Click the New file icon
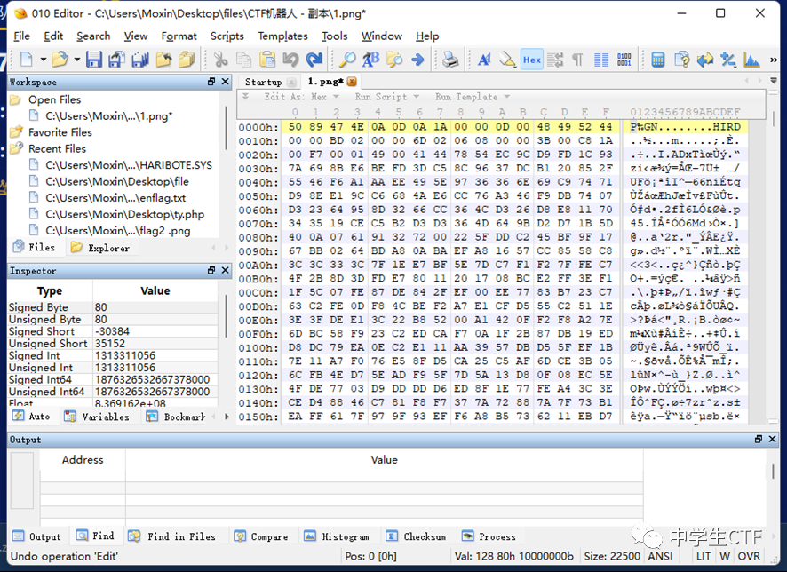 [x=26, y=60]
